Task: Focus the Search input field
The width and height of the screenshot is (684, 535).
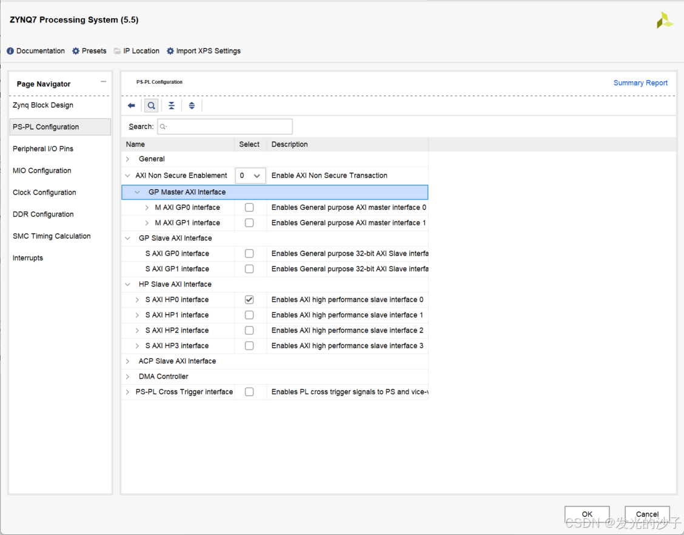Action: 224,127
